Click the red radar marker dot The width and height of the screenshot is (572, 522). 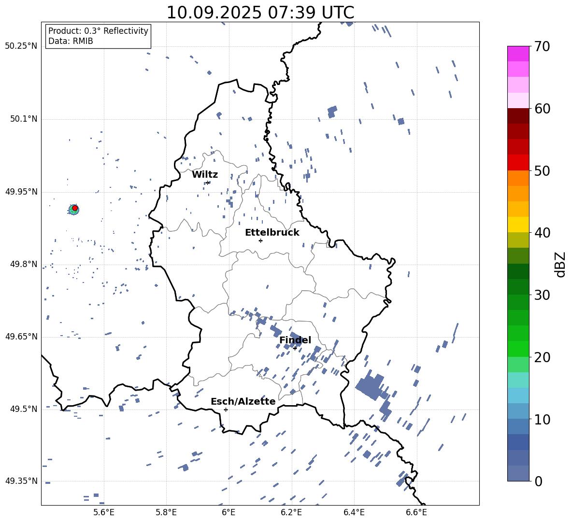click(x=75, y=208)
